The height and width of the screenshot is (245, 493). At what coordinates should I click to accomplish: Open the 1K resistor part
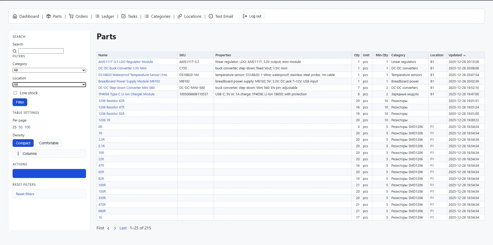pyautogui.click(x=100, y=218)
